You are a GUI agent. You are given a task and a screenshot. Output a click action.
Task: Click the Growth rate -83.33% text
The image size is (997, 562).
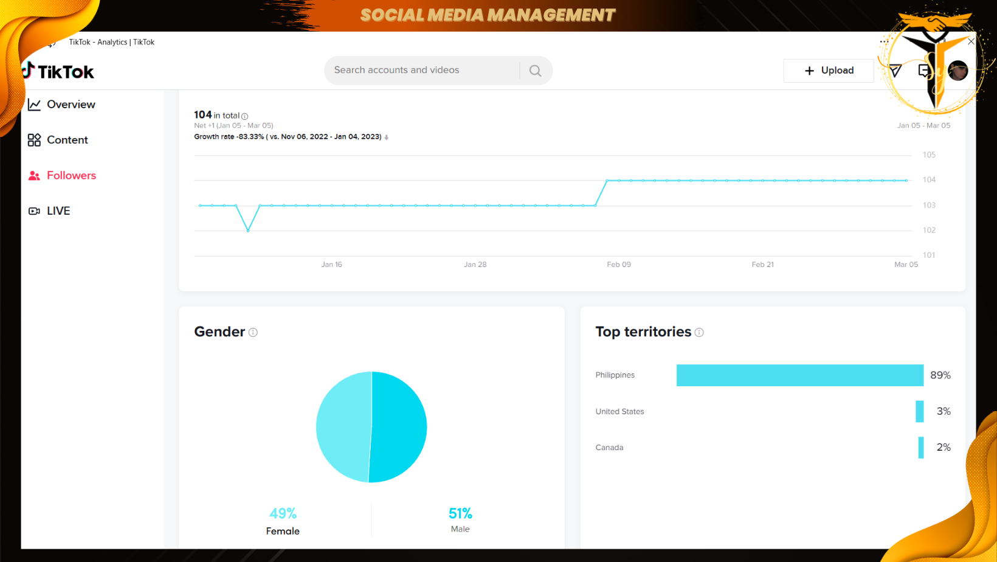288,137
